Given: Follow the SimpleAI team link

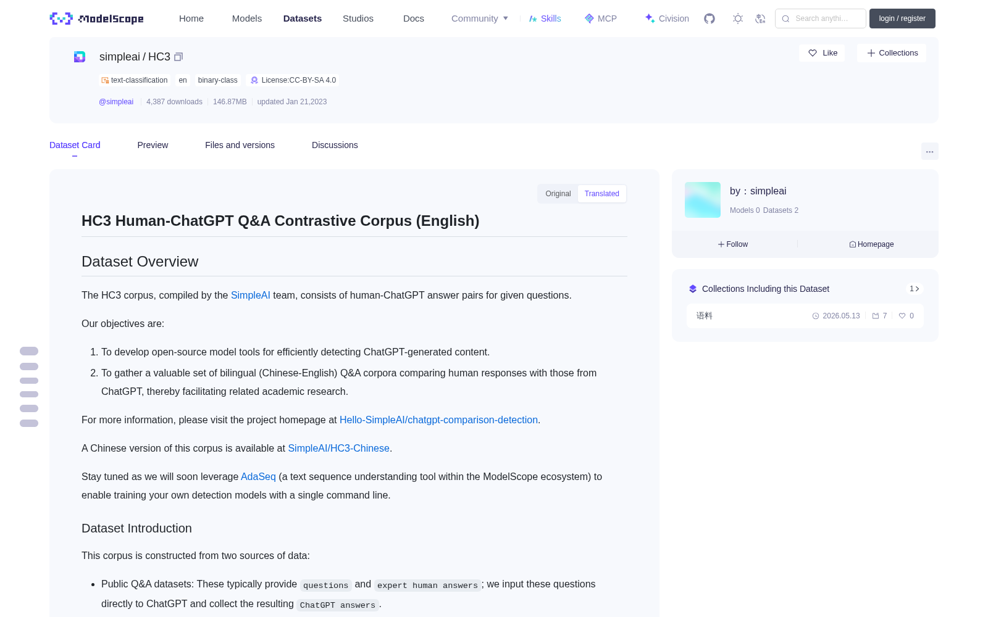Looking at the screenshot, I should coord(251,296).
